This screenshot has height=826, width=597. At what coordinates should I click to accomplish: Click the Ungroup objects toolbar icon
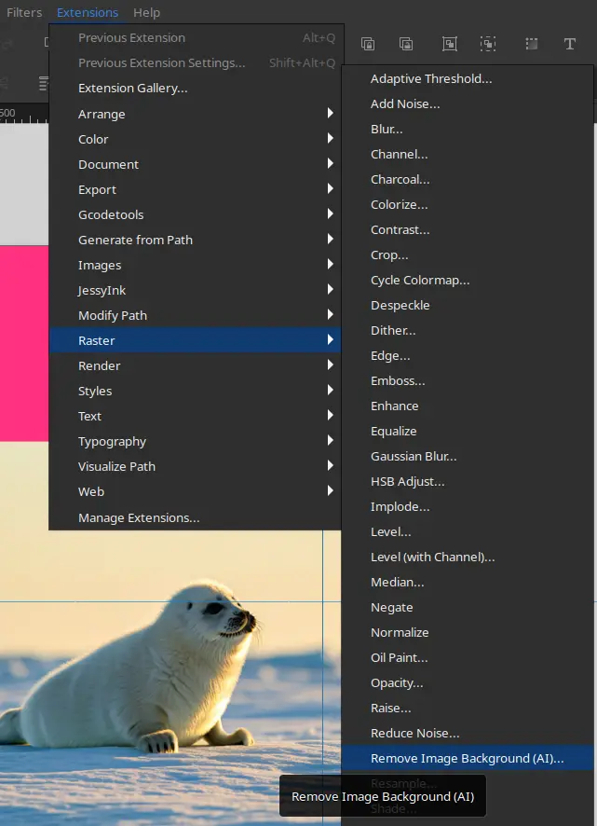coord(488,44)
